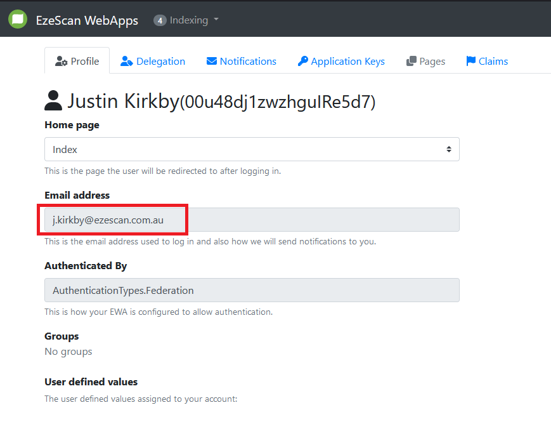Viewport: 551px width, 431px height.
Task: Click the key icon beside Application Keys
Action: point(302,62)
